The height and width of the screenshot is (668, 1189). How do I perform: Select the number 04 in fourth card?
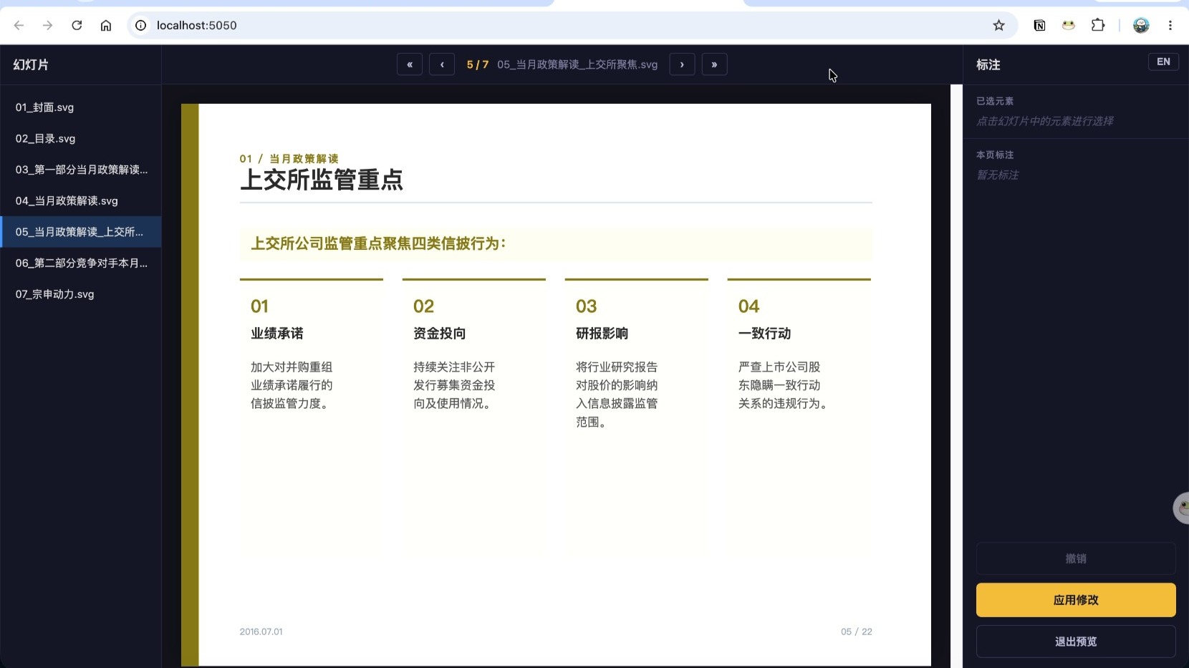tap(748, 306)
